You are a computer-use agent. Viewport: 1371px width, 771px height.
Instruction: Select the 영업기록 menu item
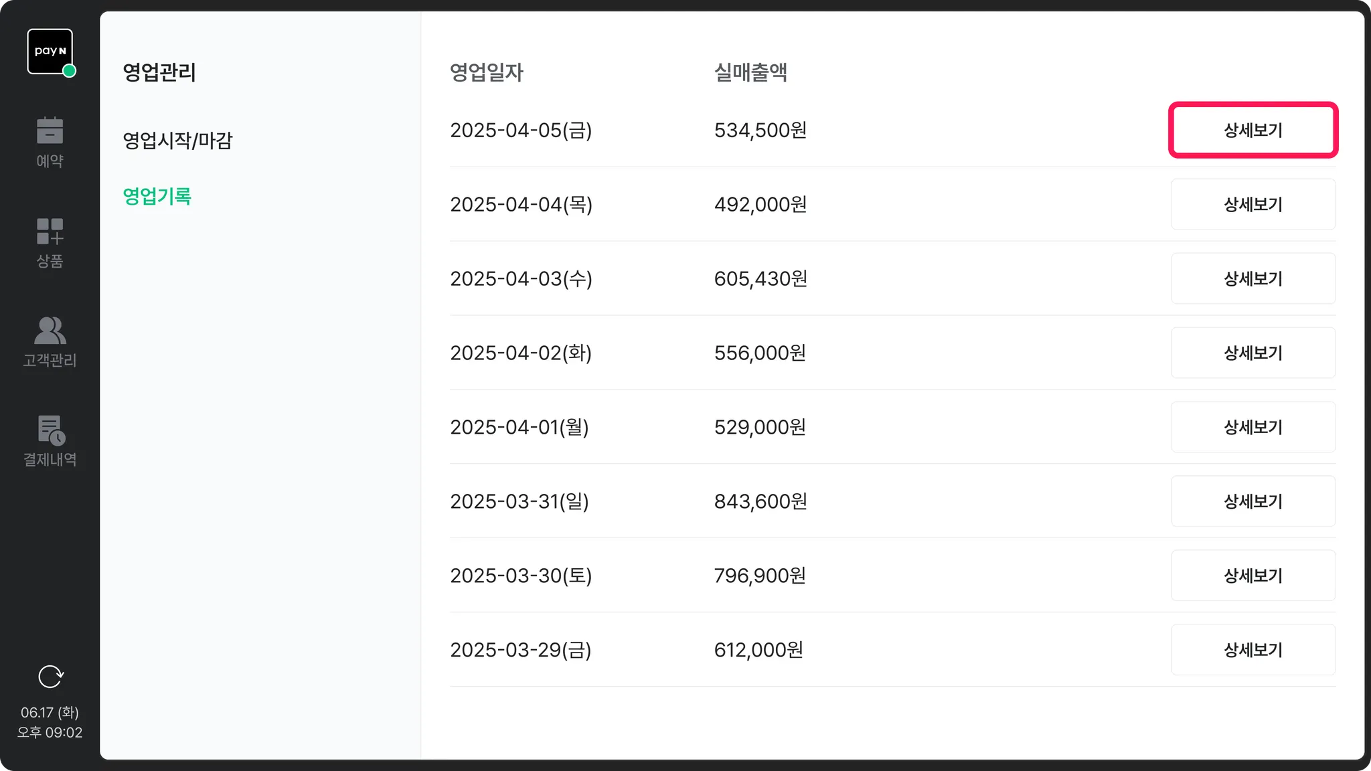coord(157,196)
